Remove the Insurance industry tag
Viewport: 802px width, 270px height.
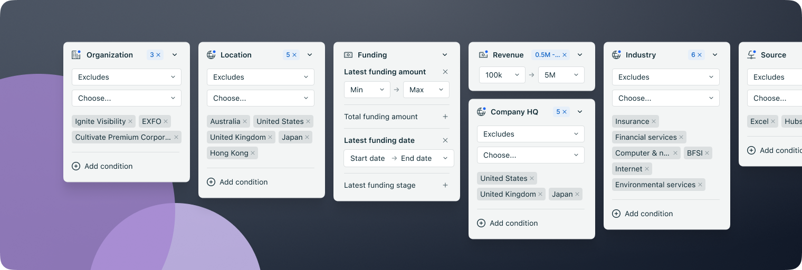[x=654, y=121]
